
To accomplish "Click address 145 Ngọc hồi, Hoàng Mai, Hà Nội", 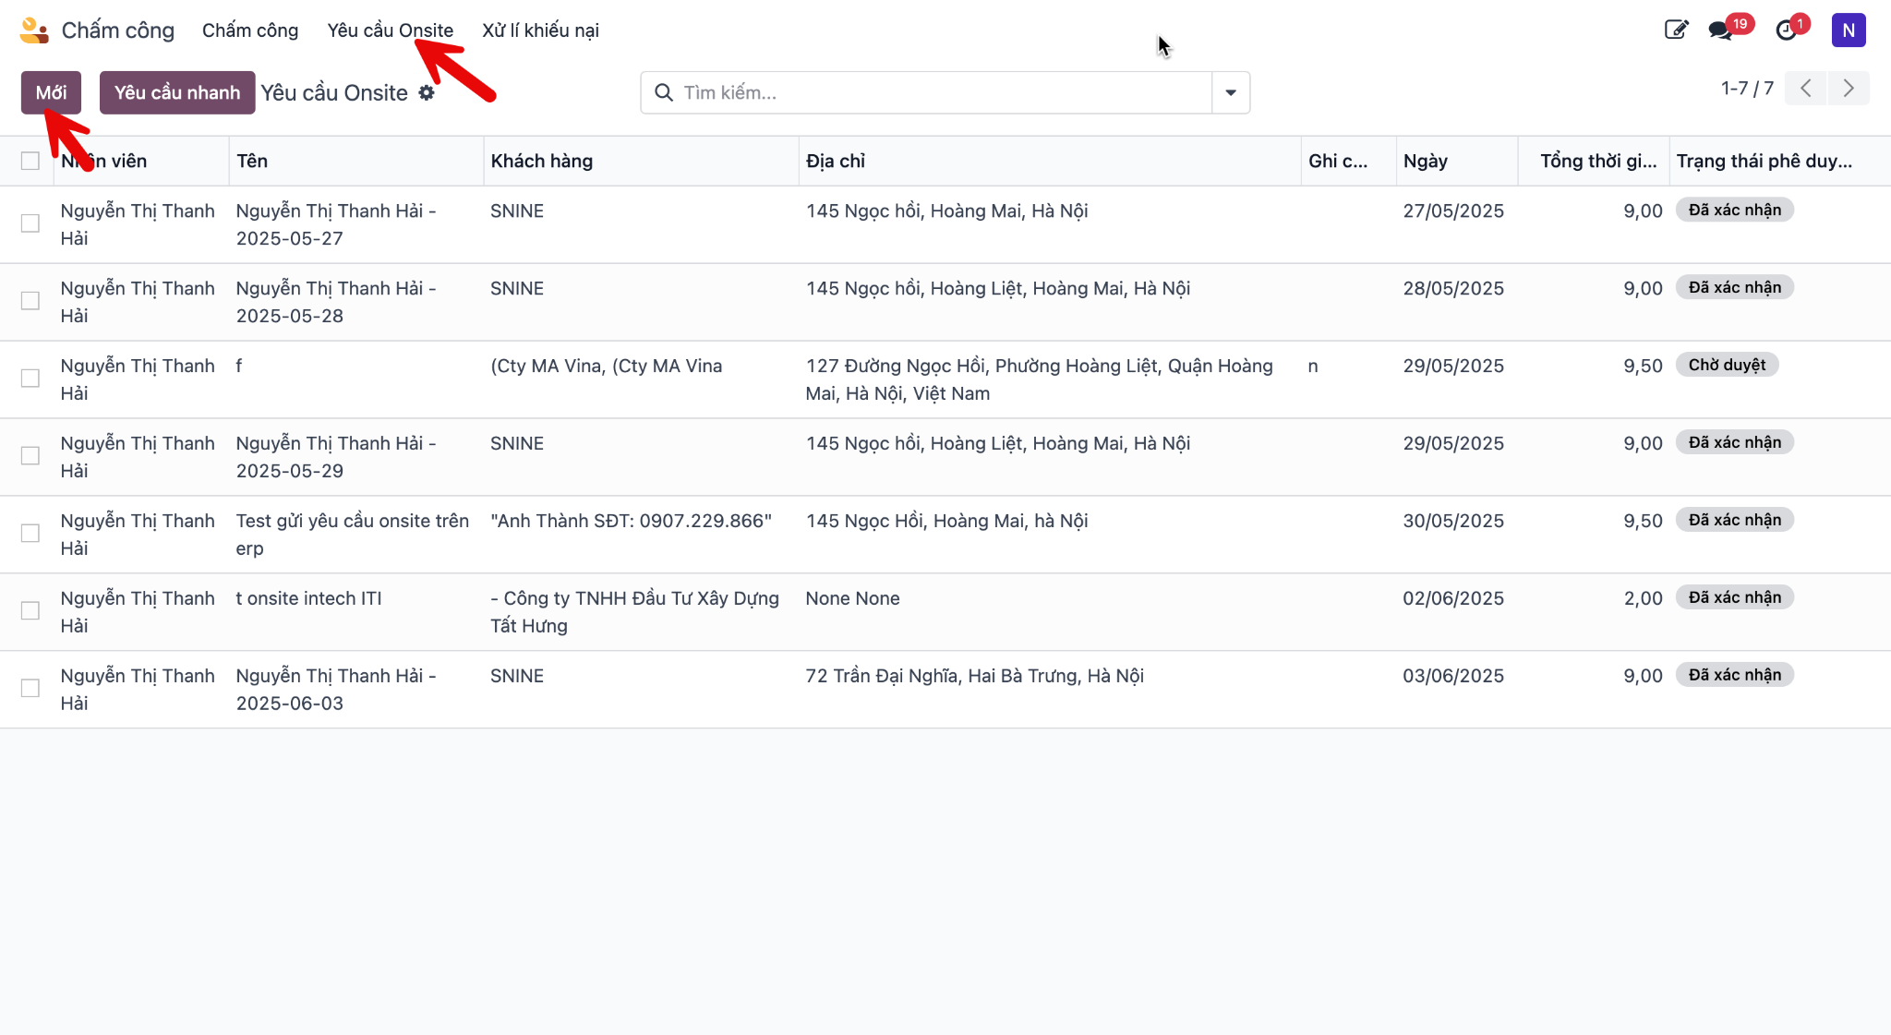I will tap(946, 211).
